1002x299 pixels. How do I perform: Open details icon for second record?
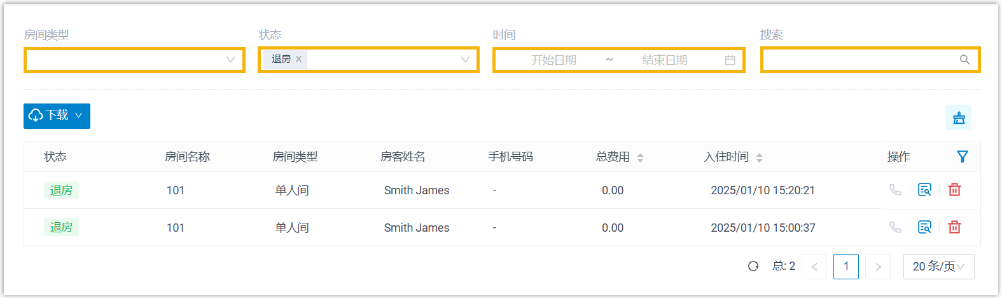(924, 227)
